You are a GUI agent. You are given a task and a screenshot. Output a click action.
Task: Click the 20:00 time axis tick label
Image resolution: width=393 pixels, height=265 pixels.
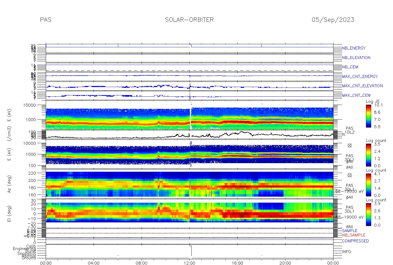pyautogui.click(x=285, y=263)
